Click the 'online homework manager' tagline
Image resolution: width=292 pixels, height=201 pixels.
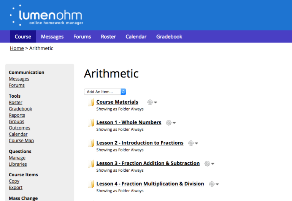point(56,23)
